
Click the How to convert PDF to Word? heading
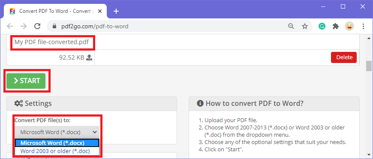pos(255,104)
